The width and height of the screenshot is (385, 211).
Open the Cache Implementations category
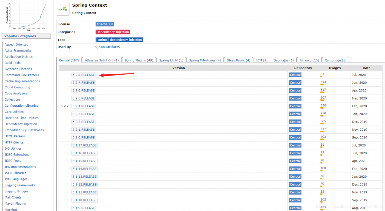click(22, 81)
